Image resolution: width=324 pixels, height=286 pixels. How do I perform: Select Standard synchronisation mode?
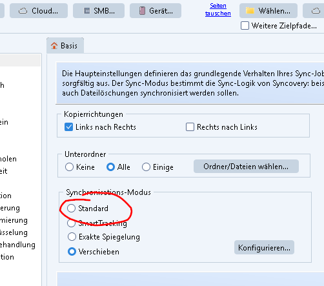tap(71, 209)
